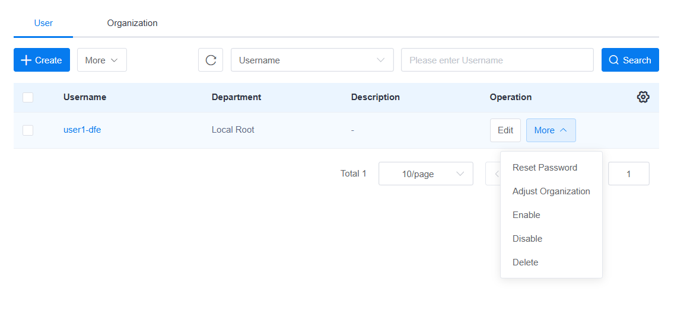Choose Enable in the dropdown menu
The image size is (687, 311).
[x=526, y=215]
